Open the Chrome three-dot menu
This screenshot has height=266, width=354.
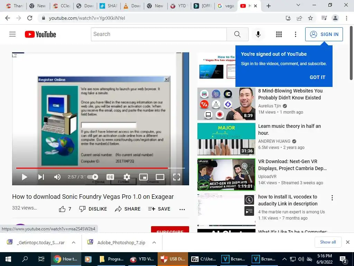tap(346, 18)
